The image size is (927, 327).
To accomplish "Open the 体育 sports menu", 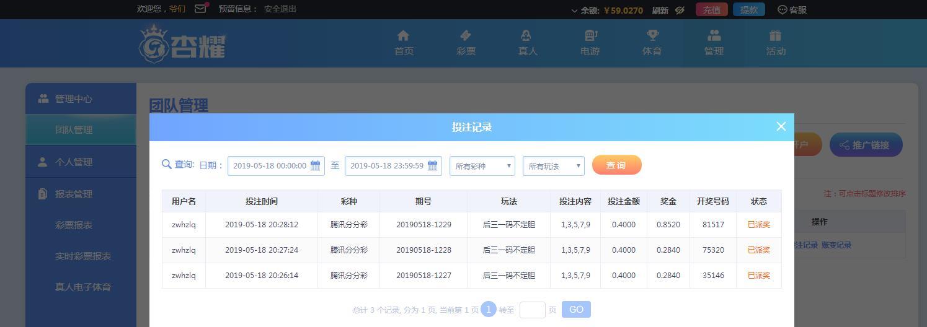I will [652, 43].
